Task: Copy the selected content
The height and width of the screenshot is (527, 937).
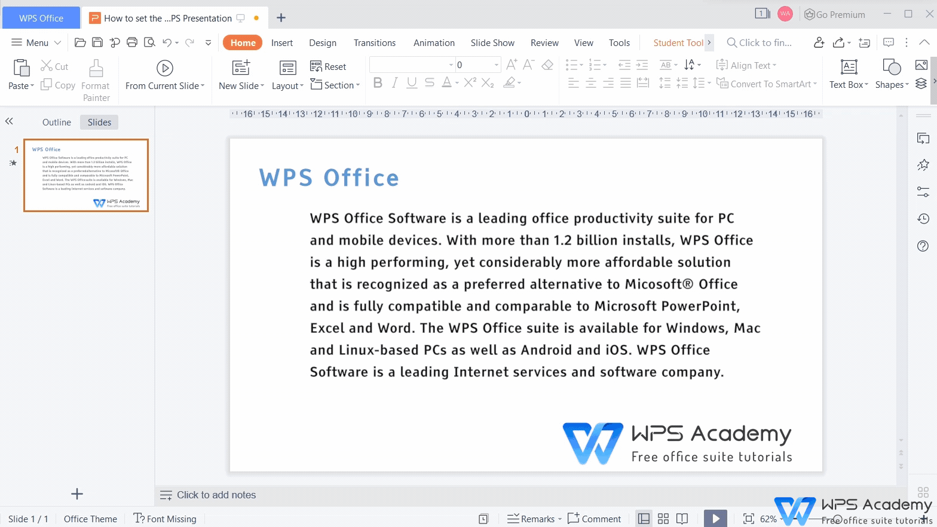Action: tap(58, 85)
